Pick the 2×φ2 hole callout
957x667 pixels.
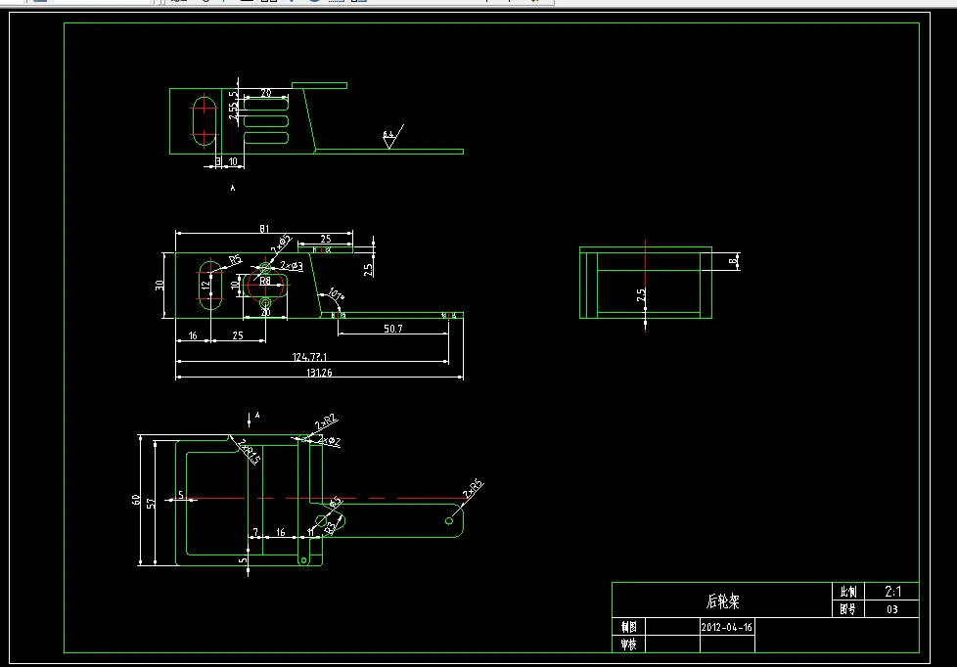click(x=329, y=441)
